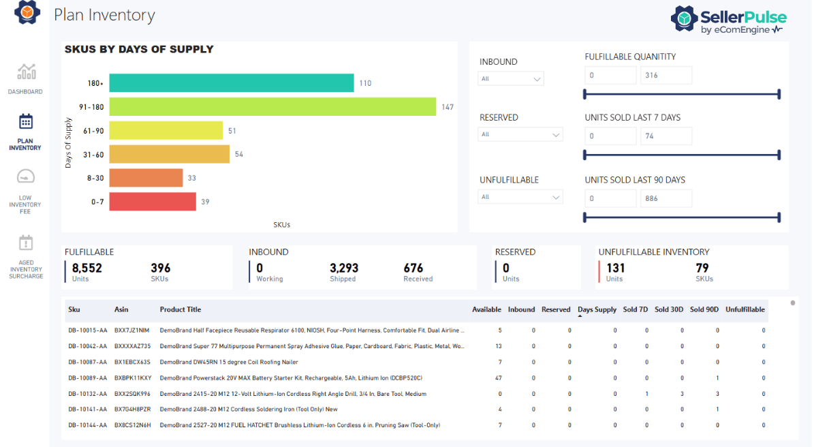The image size is (814, 447).
Task: Expand the Unfulfillable filter dropdown
Action: click(x=520, y=198)
